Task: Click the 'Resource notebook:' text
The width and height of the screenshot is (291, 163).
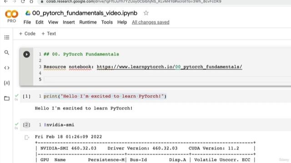Action: pos(69,67)
